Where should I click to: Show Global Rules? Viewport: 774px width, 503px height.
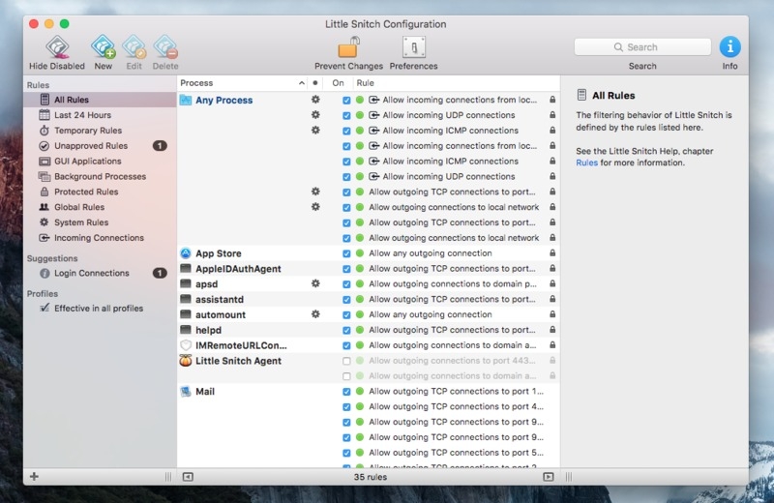tap(101, 207)
